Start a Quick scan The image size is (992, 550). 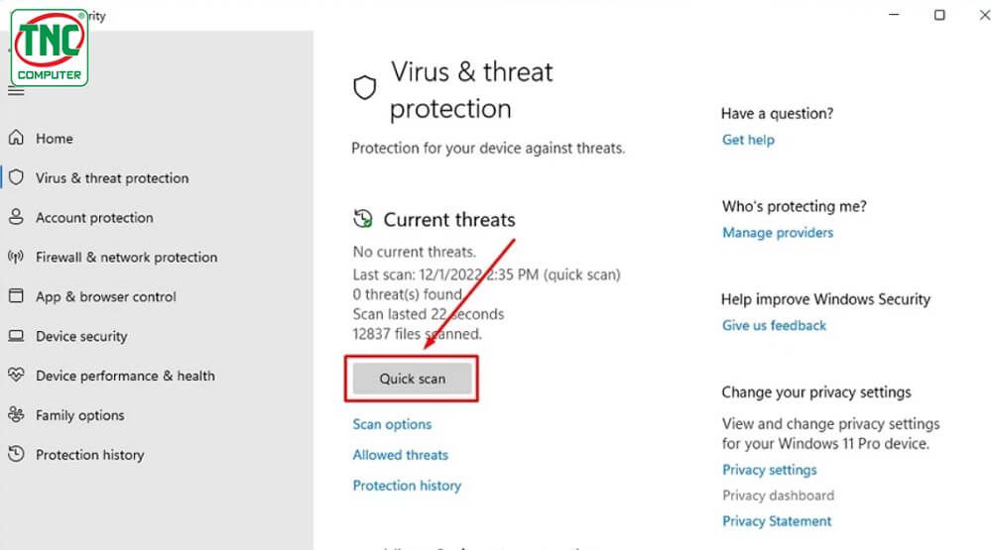[412, 378]
